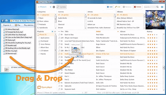Select track Allegro non troppo

pos(71,38)
